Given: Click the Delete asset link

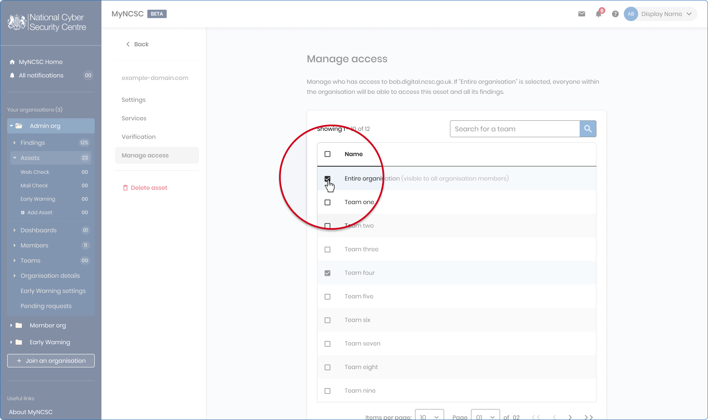Looking at the screenshot, I should pyautogui.click(x=145, y=188).
